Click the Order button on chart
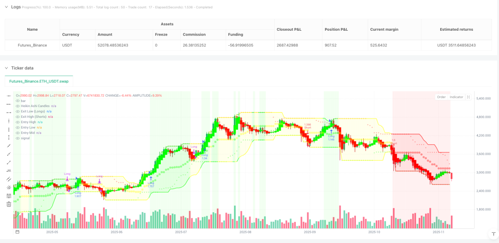The image size is (499, 243). (x=441, y=97)
